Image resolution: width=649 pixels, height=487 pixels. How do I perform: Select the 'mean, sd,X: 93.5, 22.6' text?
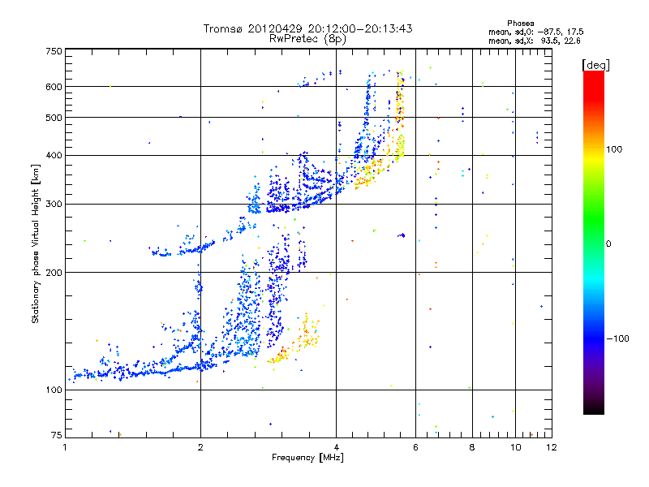535,41
